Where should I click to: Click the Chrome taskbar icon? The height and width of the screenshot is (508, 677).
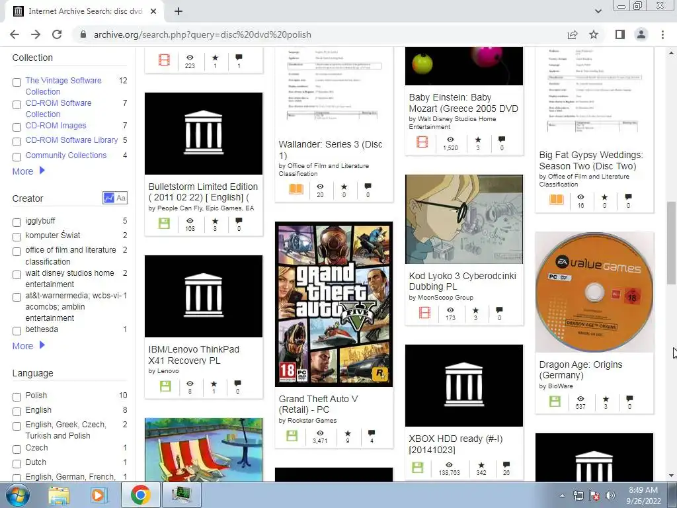point(140,495)
